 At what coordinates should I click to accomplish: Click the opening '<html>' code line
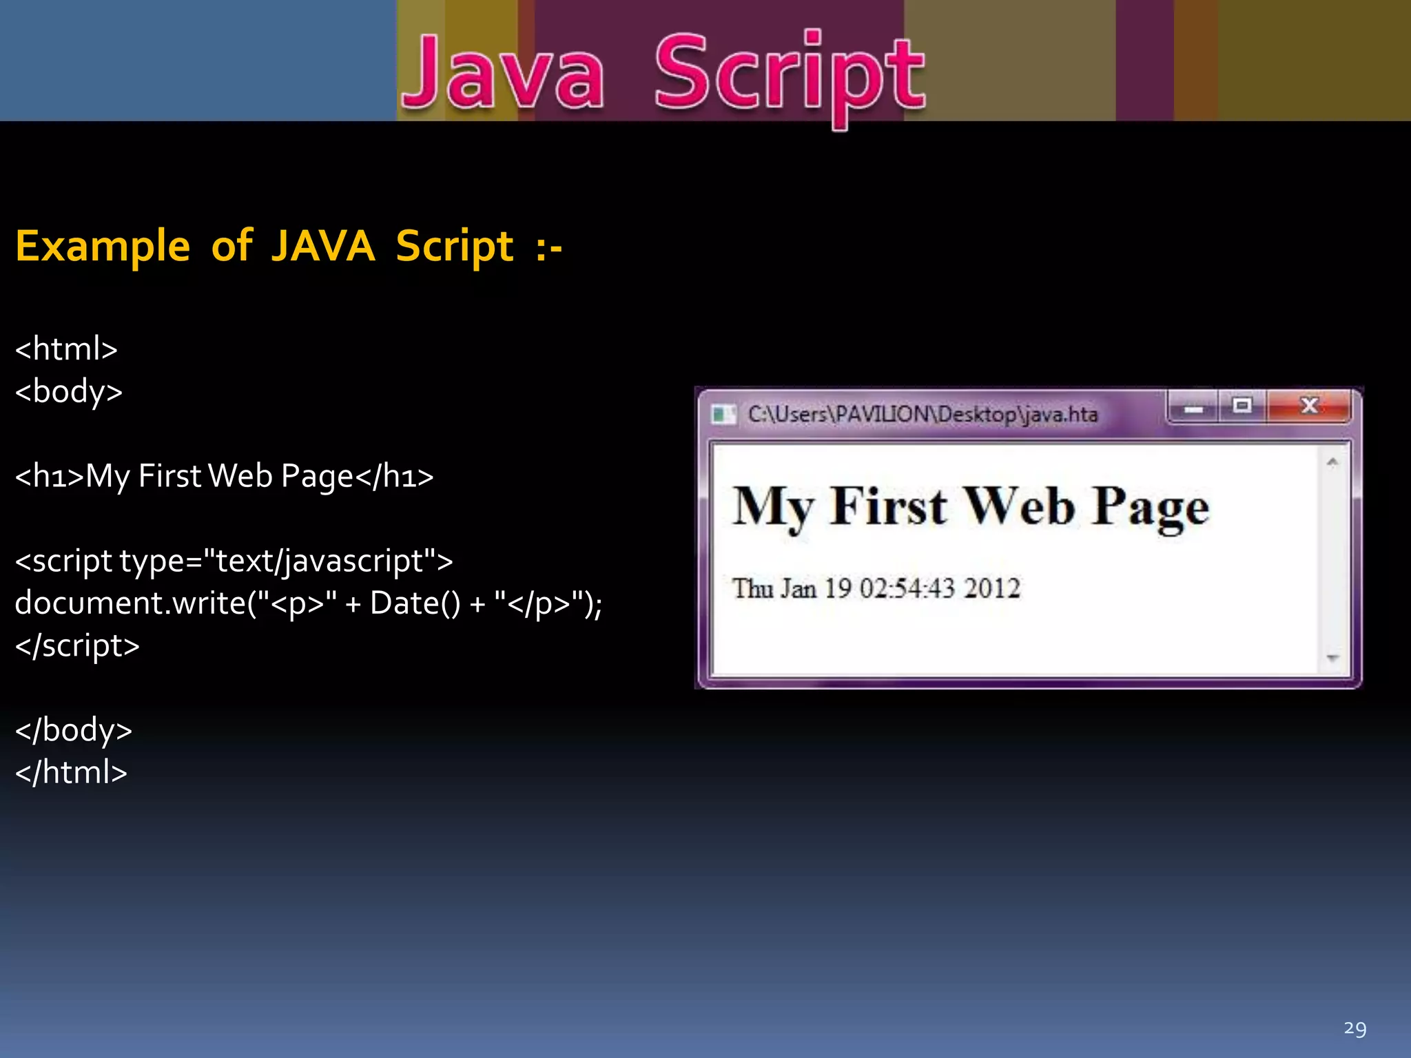[66, 349]
